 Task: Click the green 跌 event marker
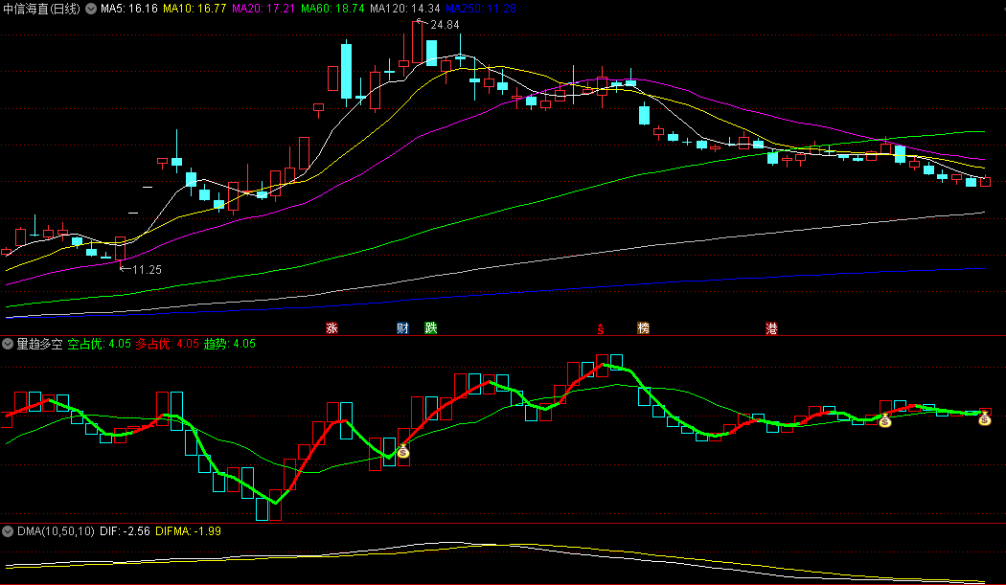point(430,327)
